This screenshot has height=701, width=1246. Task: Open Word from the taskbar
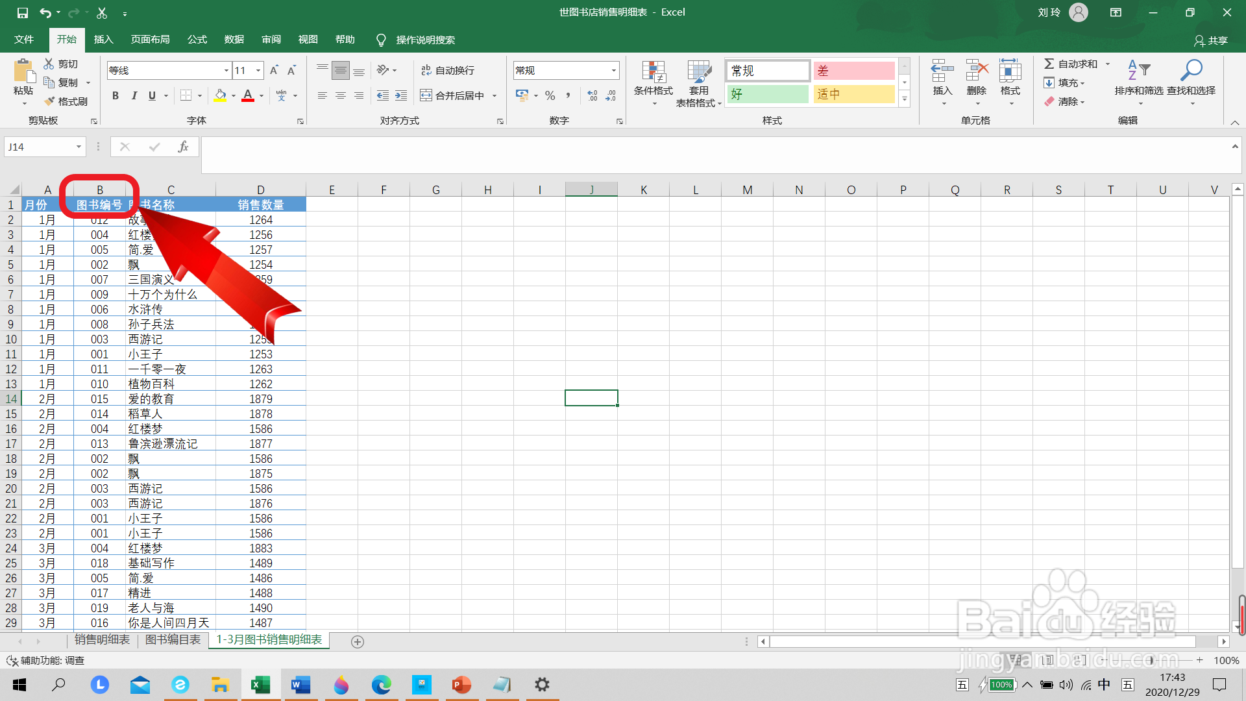[x=300, y=685]
